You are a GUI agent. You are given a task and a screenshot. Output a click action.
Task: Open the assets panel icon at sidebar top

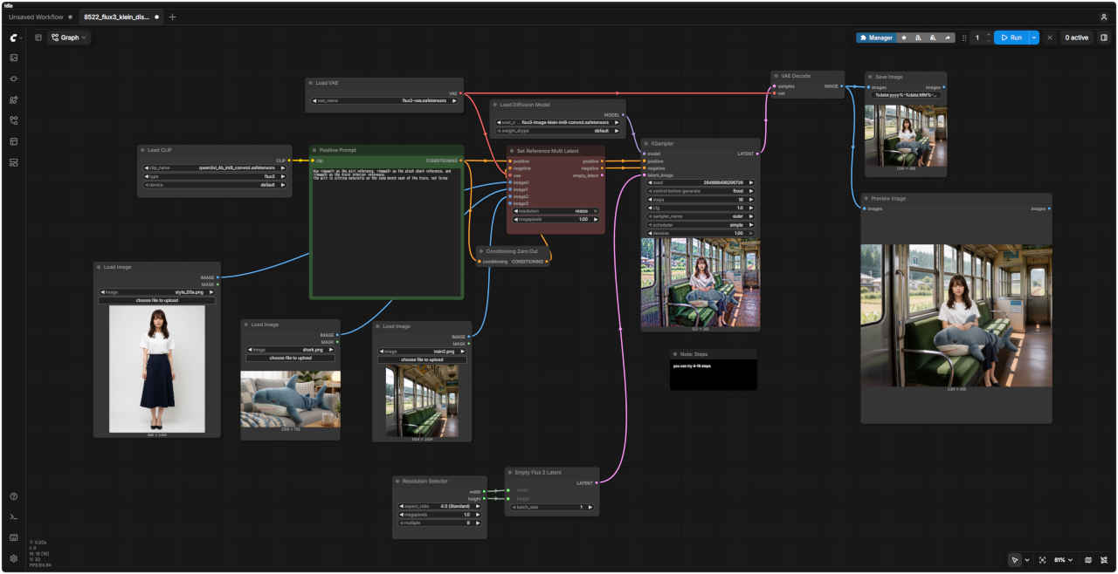(x=14, y=58)
